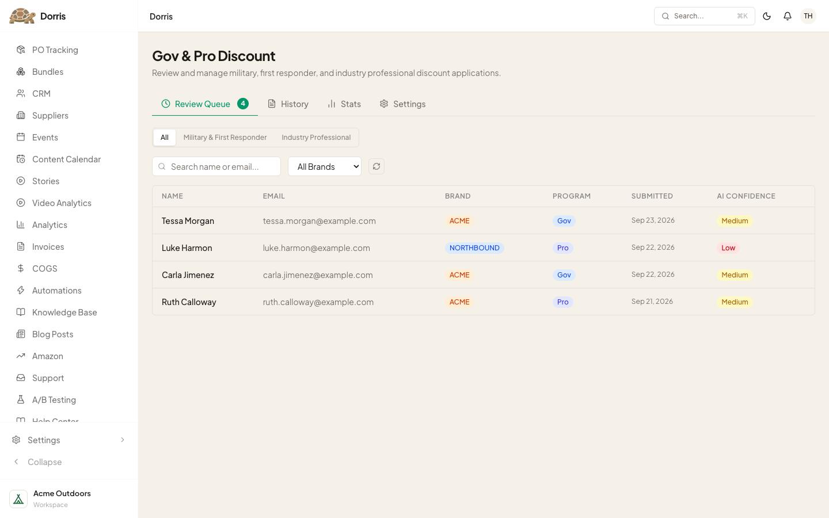Click luke.harmon@example.com email cell

317,248
